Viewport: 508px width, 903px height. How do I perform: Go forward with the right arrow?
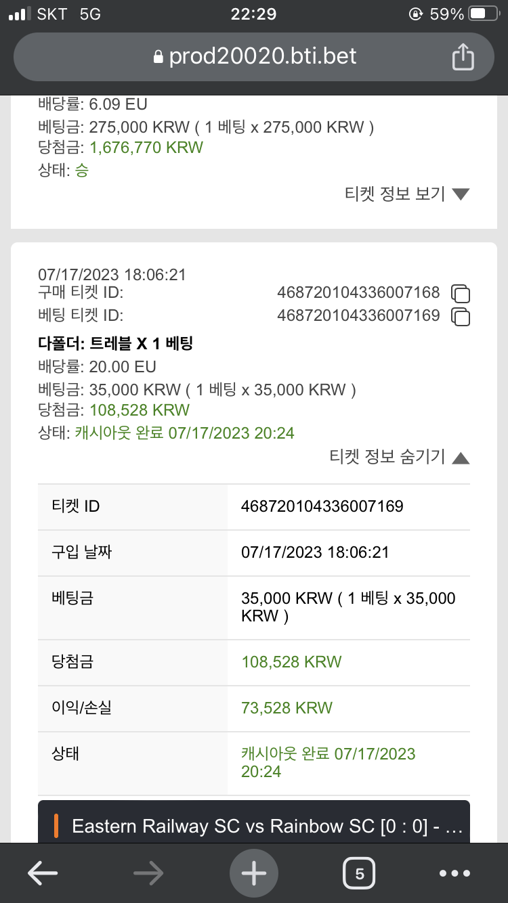(x=148, y=873)
